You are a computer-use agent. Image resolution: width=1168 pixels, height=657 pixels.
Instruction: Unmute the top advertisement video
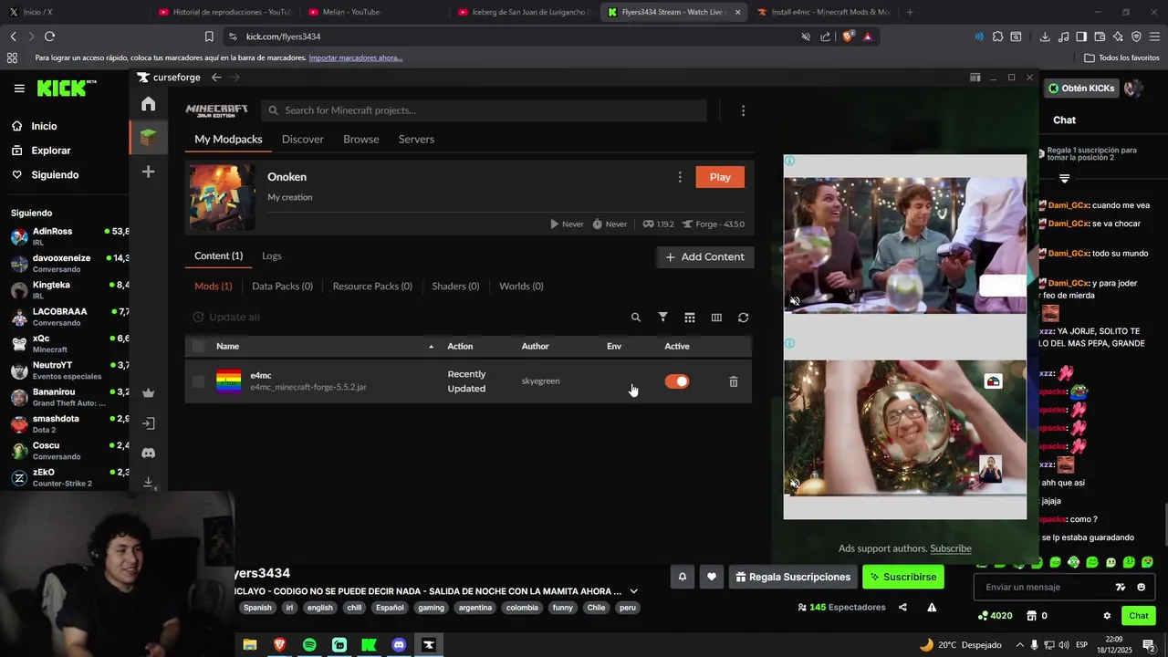(x=795, y=301)
